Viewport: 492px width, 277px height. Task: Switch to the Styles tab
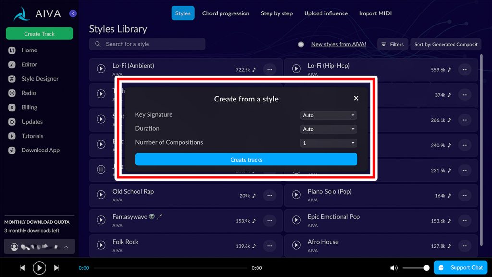coord(183,13)
